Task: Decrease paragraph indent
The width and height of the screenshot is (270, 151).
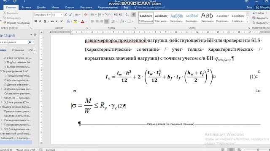Action: (x=116, y=15)
